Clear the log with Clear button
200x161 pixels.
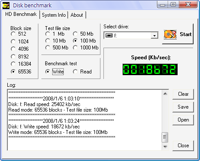[183, 94]
